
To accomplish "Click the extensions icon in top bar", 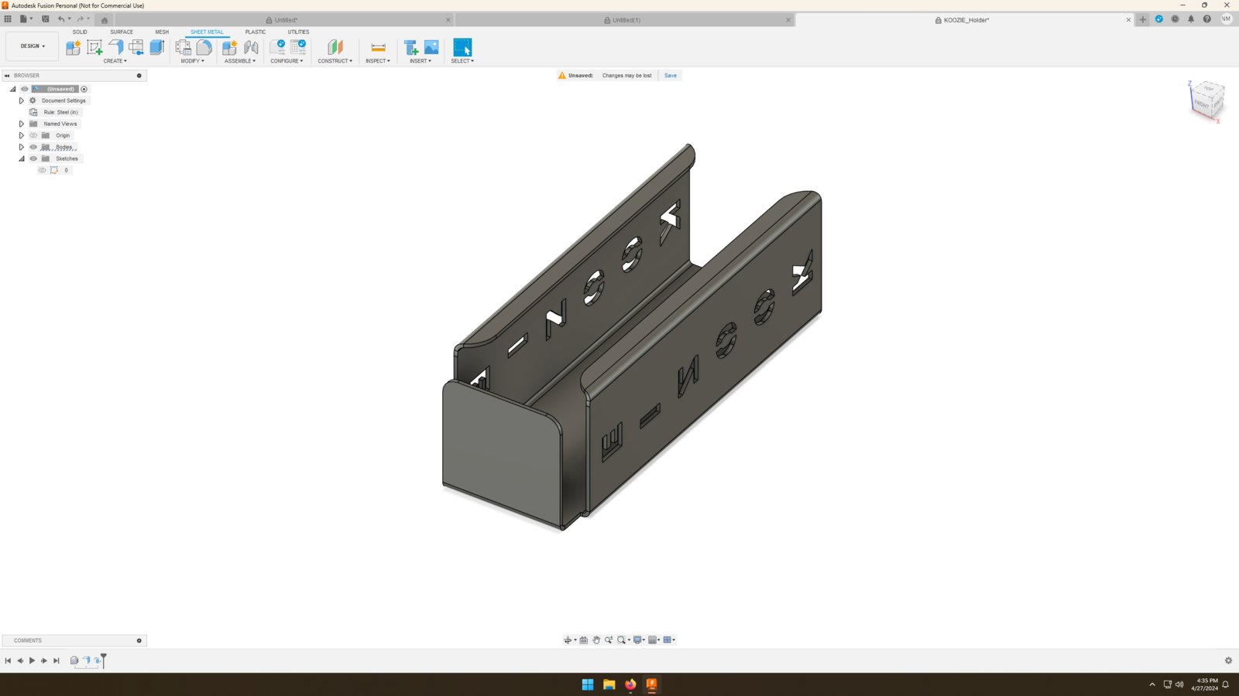I will [1159, 19].
